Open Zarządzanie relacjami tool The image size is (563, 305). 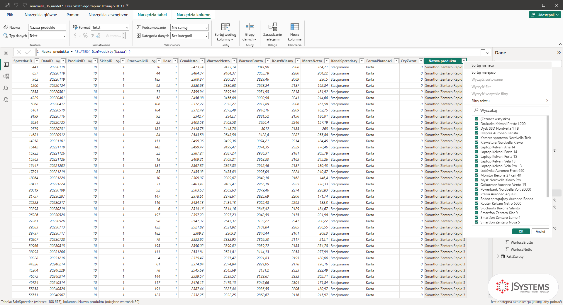click(272, 32)
